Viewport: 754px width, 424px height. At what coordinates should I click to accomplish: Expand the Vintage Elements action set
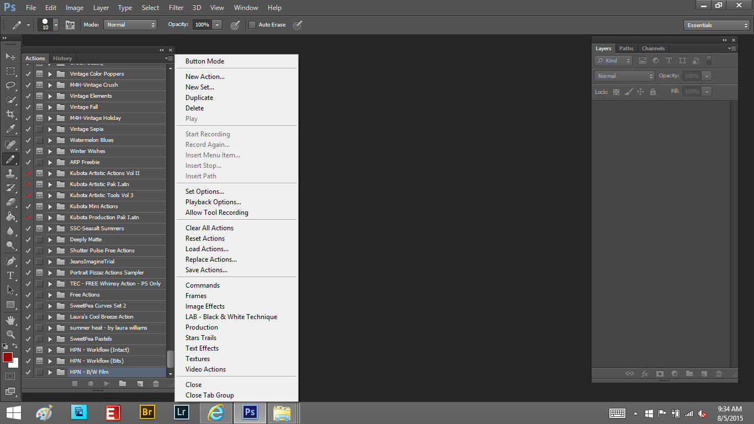pos(50,96)
